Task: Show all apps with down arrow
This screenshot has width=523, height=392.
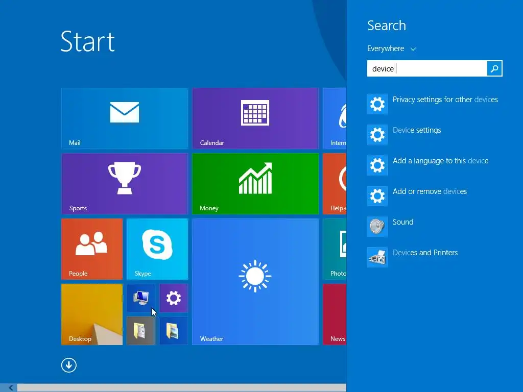Action: pyautogui.click(x=69, y=365)
